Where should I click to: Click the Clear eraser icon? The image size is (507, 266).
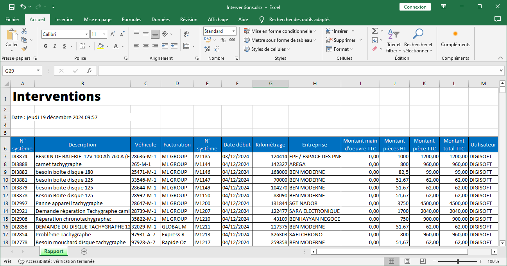tap(374, 49)
